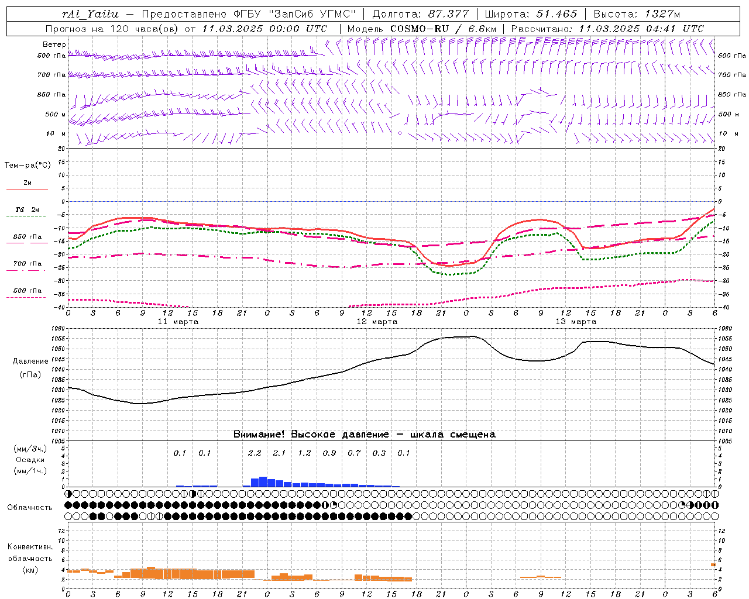
Task: Click the station name rAl_Yailu in the header
Action: click(90, 14)
